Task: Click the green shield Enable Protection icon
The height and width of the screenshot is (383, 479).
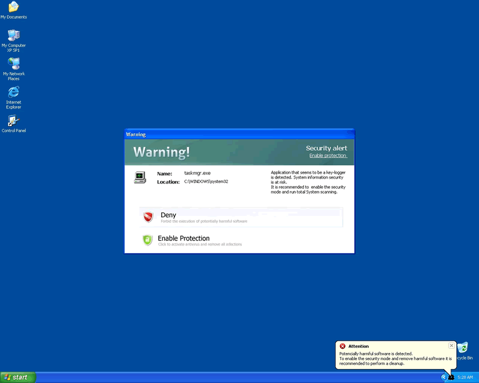Action: point(148,240)
